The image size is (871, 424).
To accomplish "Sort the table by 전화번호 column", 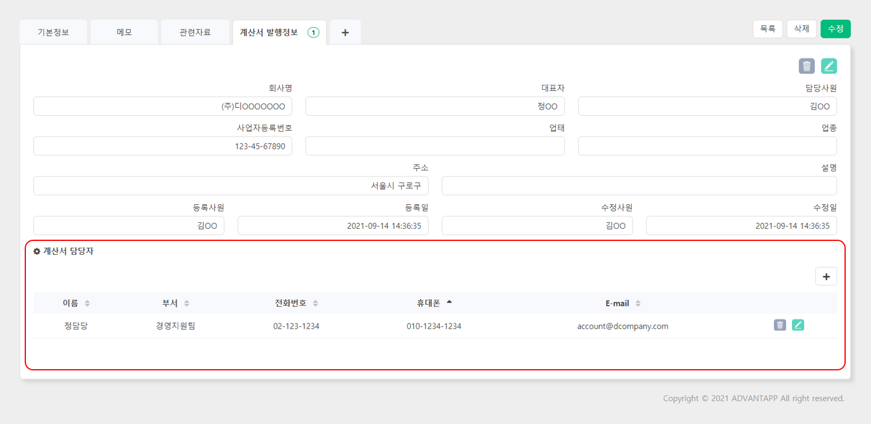I will coord(296,303).
